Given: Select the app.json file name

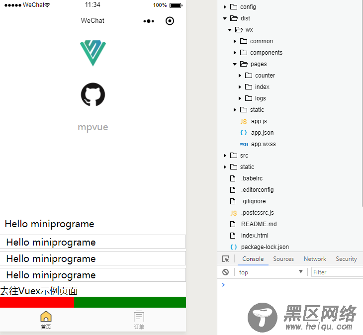Looking at the screenshot, I should pyautogui.click(x=262, y=133).
